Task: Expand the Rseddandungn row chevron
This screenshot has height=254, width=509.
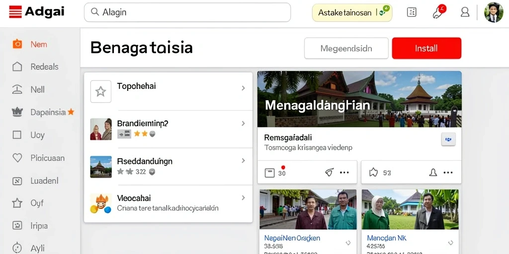Action: (243, 160)
